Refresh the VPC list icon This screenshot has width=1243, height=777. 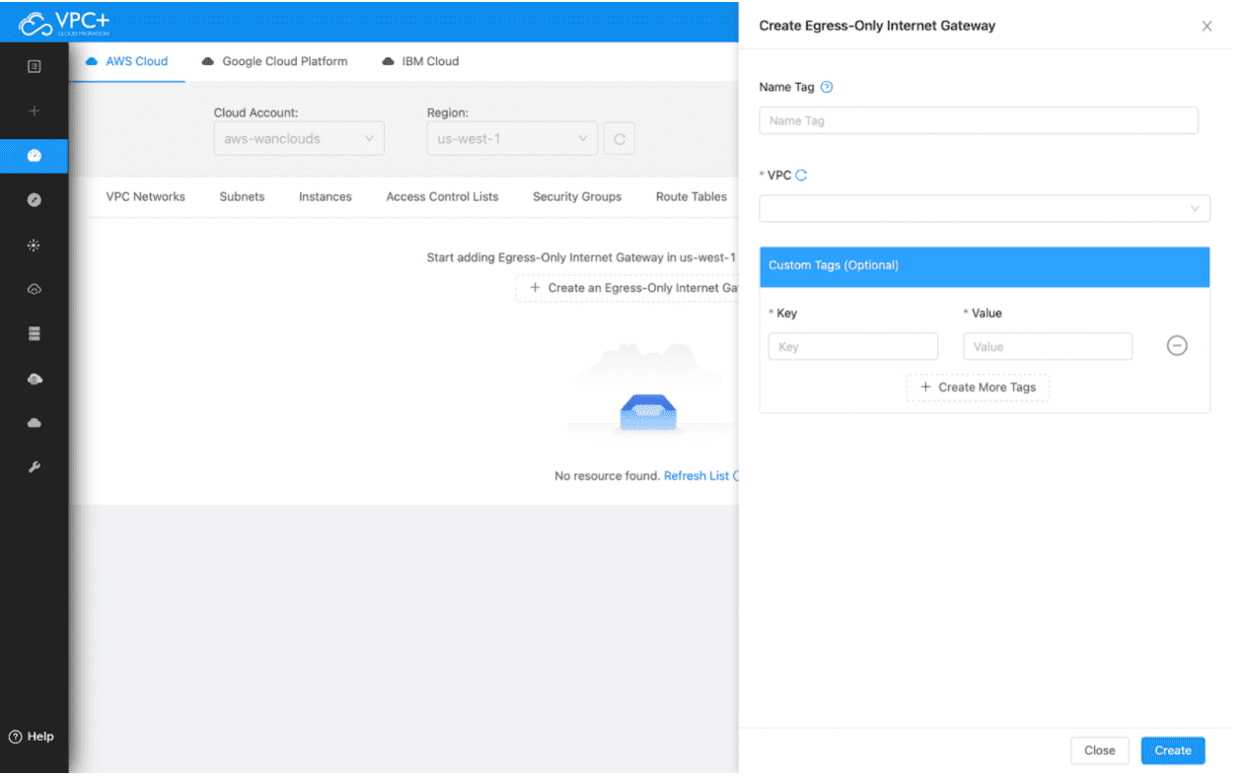tap(801, 176)
